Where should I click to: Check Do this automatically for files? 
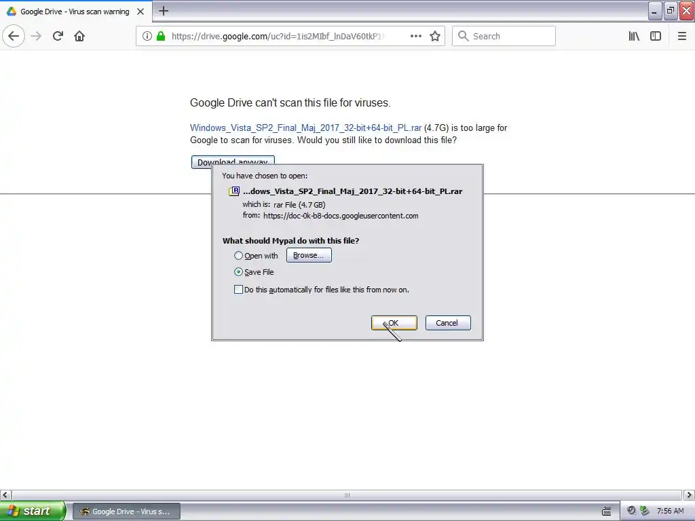(238, 289)
